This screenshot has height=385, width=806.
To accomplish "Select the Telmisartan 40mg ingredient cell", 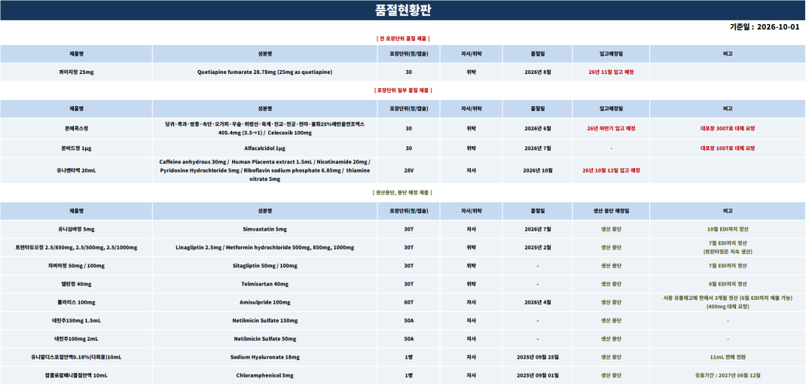I will 264,284.
